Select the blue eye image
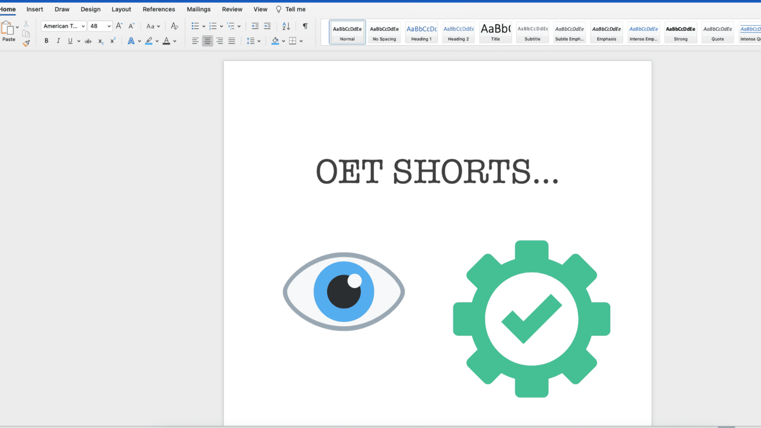The width and height of the screenshot is (761, 428). tap(344, 292)
